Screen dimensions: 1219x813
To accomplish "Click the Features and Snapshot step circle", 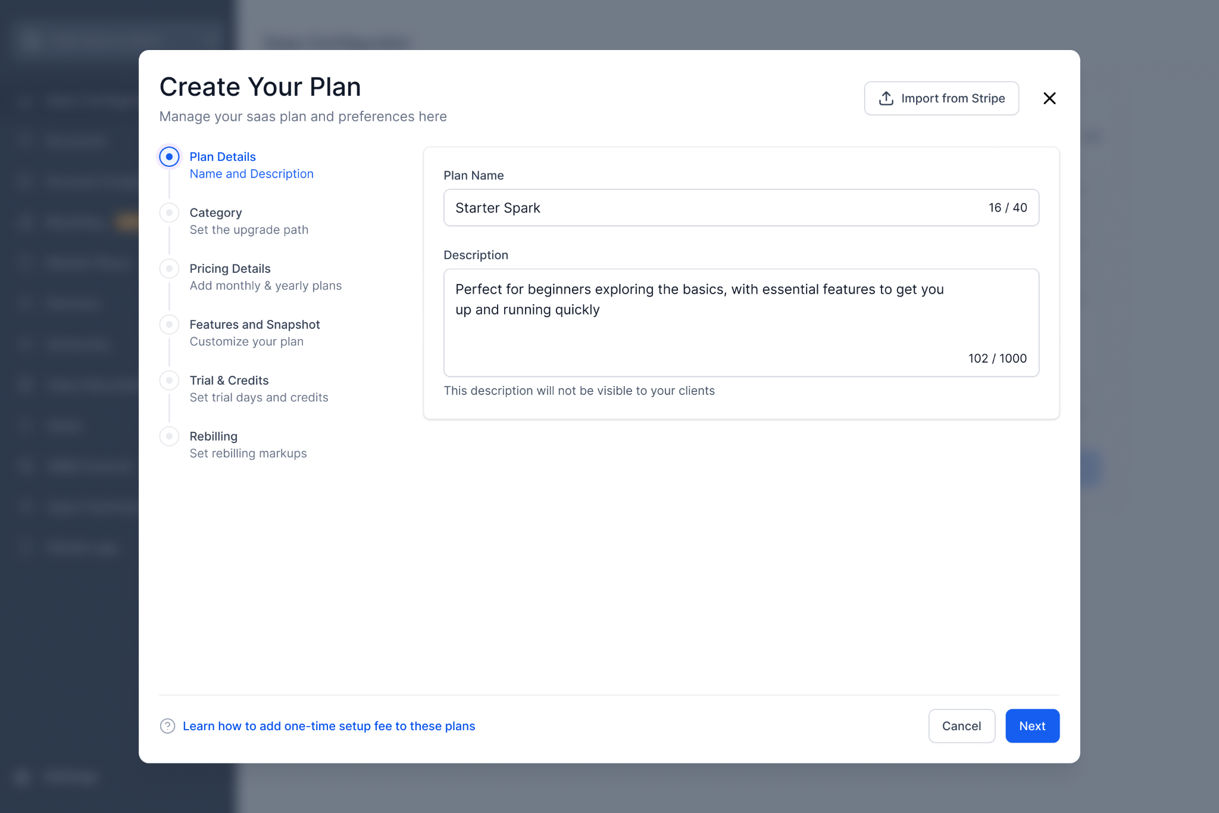I will [170, 325].
